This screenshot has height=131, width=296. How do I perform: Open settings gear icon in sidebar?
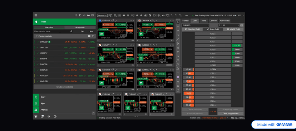click(x=49, y=116)
